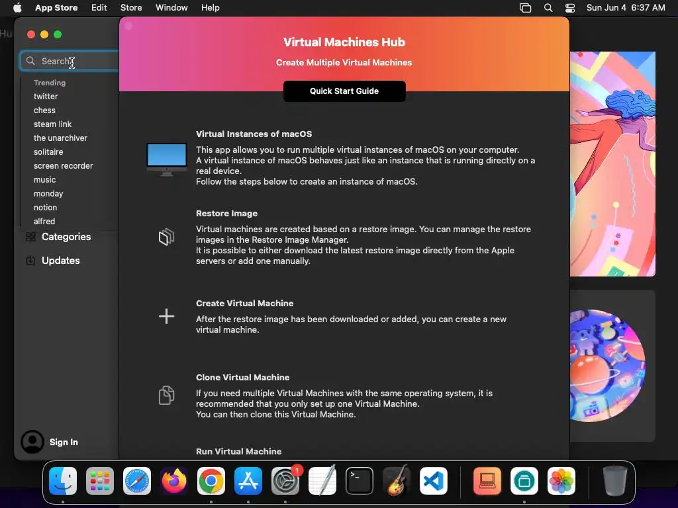Screen dimensions: 678x508
Task: Go to Updates in the sidebar
Action: tap(60, 261)
